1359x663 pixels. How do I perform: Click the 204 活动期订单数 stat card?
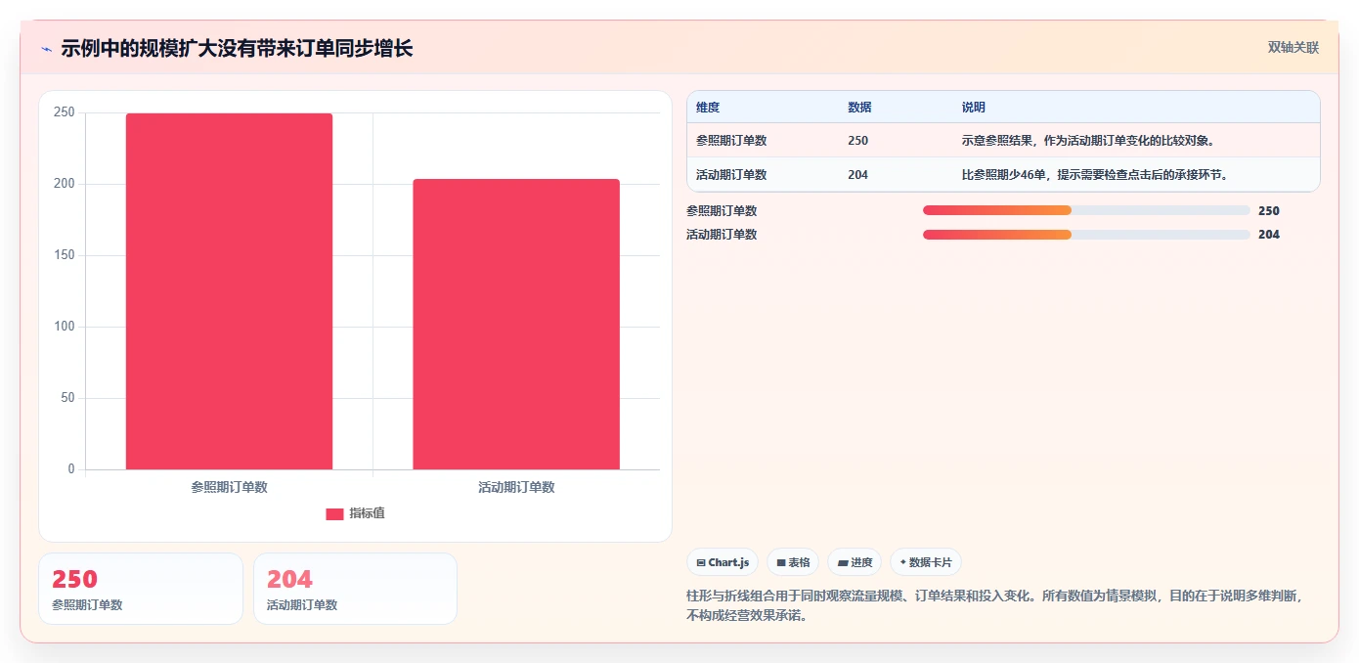click(355, 589)
